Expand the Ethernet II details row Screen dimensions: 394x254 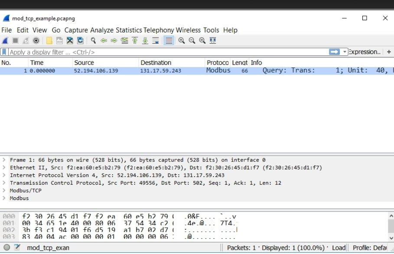(5, 167)
